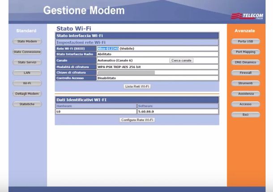Open Porta USB advanced settings

click(x=246, y=42)
